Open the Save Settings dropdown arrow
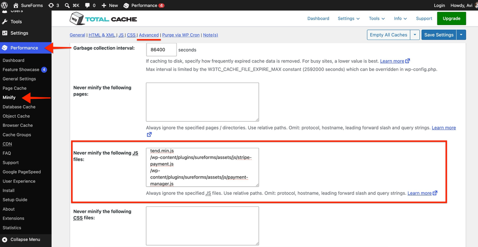 [461, 34]
